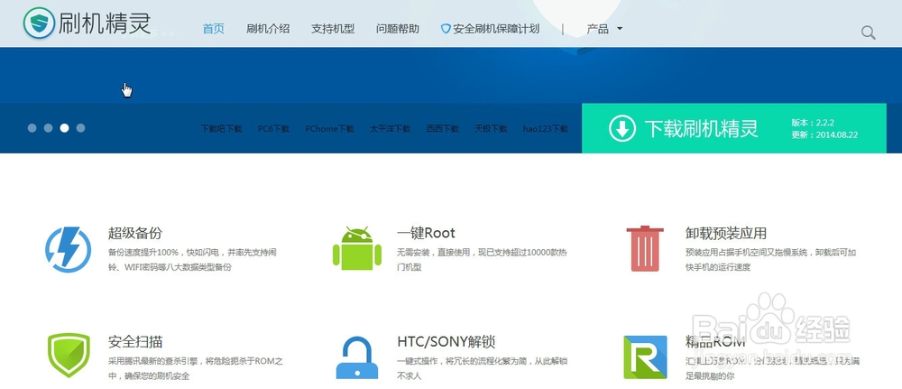This screenshot has width=902, height=389.
Task: Select the active third carousel dot
Action: [64, 128]
